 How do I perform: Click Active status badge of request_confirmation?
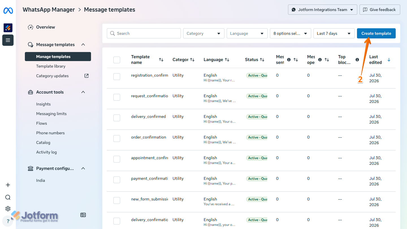[257, 96]
